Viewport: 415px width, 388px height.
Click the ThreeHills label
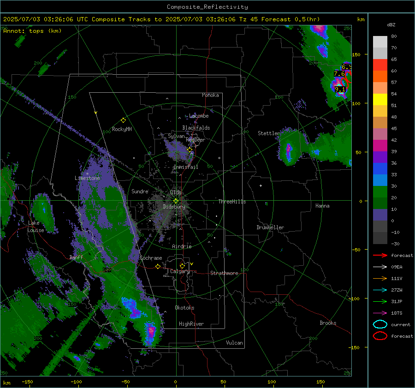tap(232, 202)
